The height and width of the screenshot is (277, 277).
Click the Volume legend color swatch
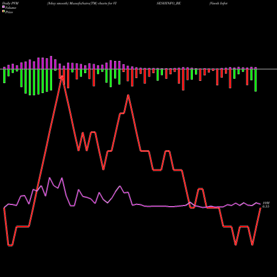[x=3, y=7]
